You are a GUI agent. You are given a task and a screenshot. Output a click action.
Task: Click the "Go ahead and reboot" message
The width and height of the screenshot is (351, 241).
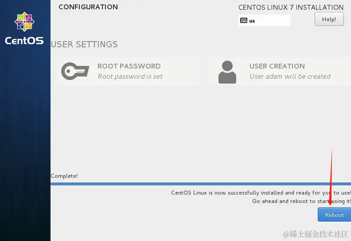point(301,201)
